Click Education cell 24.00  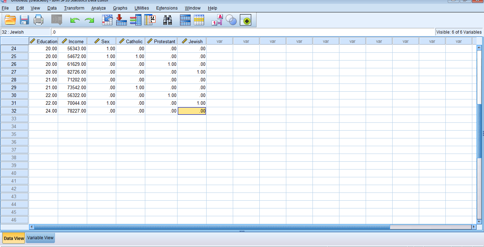pyautogui.click(x=43, y=111)
